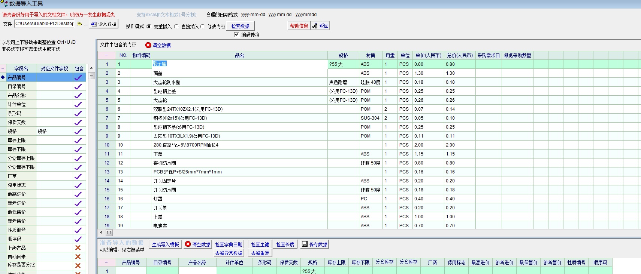Collapse the field list with the minus header
Image resolution: width=641 pixels, height=274 pixels.
pyautogui.click(x=3, y=69)
